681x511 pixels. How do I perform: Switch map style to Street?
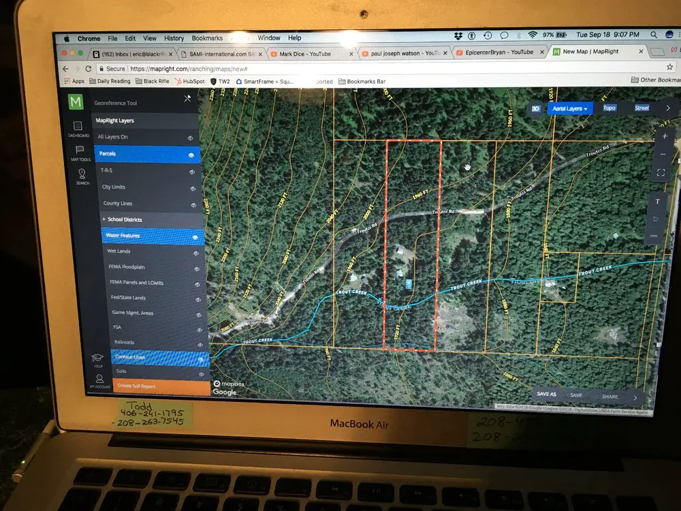click(642, 108)
